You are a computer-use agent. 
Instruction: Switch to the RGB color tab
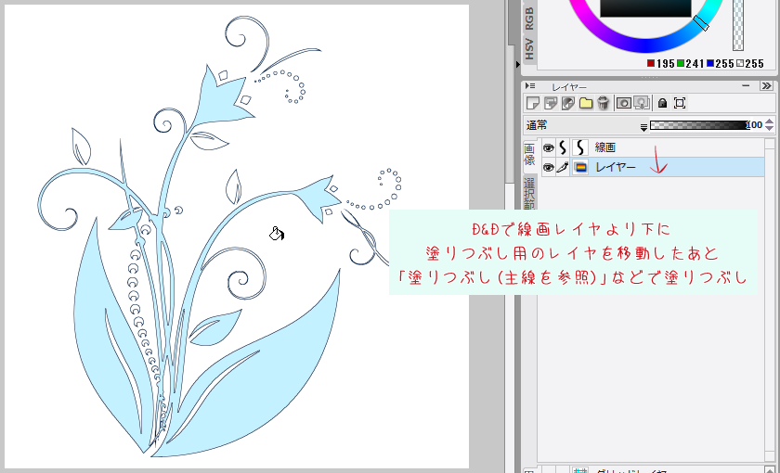point(529,21)
